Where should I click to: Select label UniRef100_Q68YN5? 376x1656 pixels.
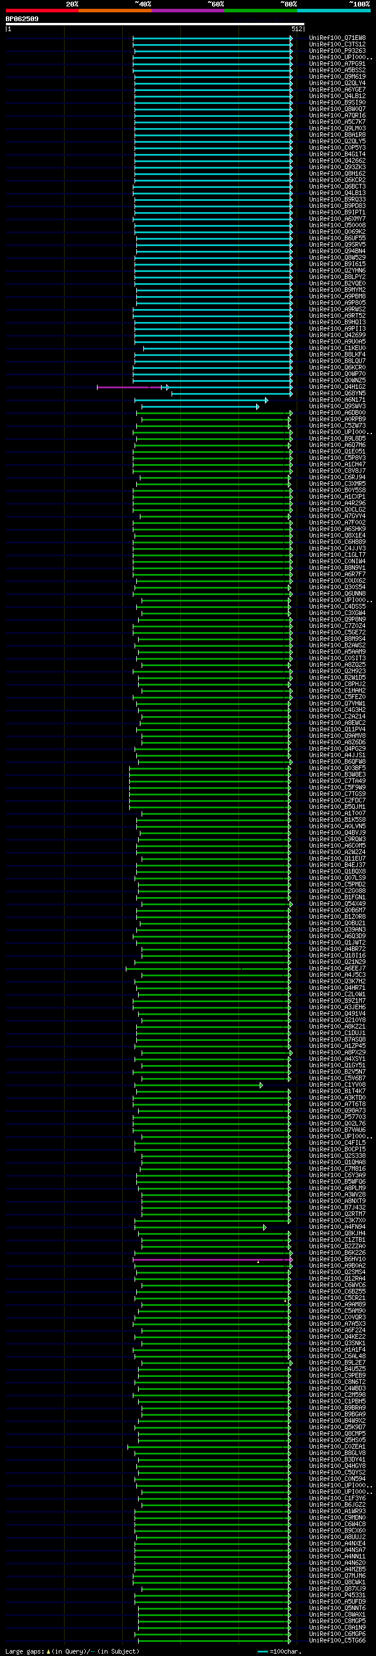coord(337,394)
